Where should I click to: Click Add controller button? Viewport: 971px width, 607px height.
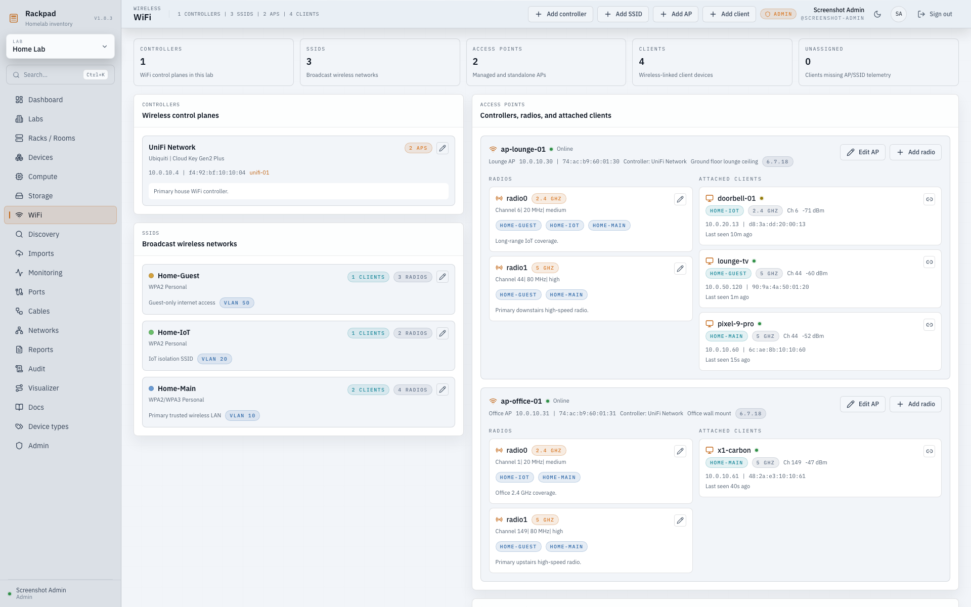tap(560, 14)
